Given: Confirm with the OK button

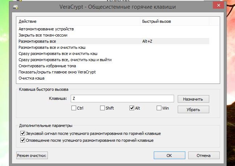Looking at the screenshot, I should [x=169, y=156].
